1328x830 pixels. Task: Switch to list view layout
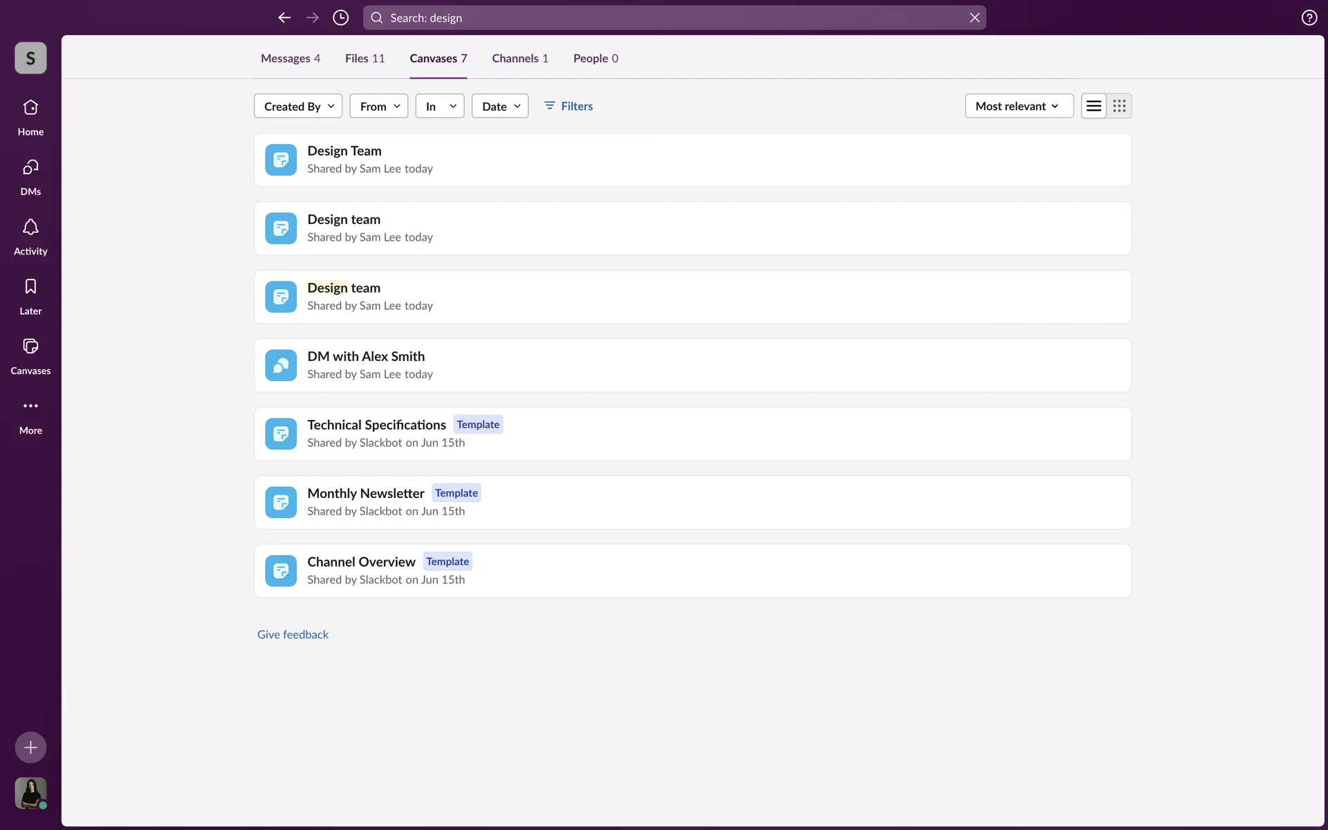click(x=1094, y=106)
